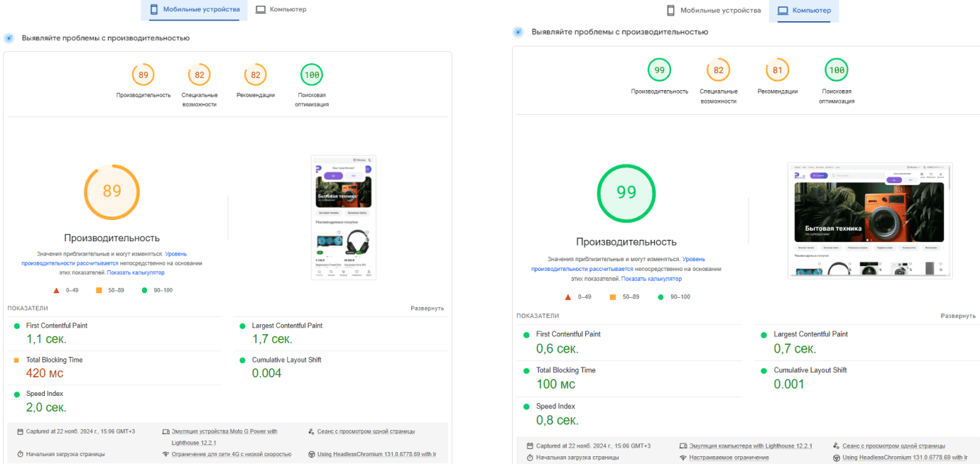Image resolution: width=980 pixels, height=464 pixels.
Task: Open the Специальные возможности gauge 82 in the right report
Action: click(x=719, y=70)
